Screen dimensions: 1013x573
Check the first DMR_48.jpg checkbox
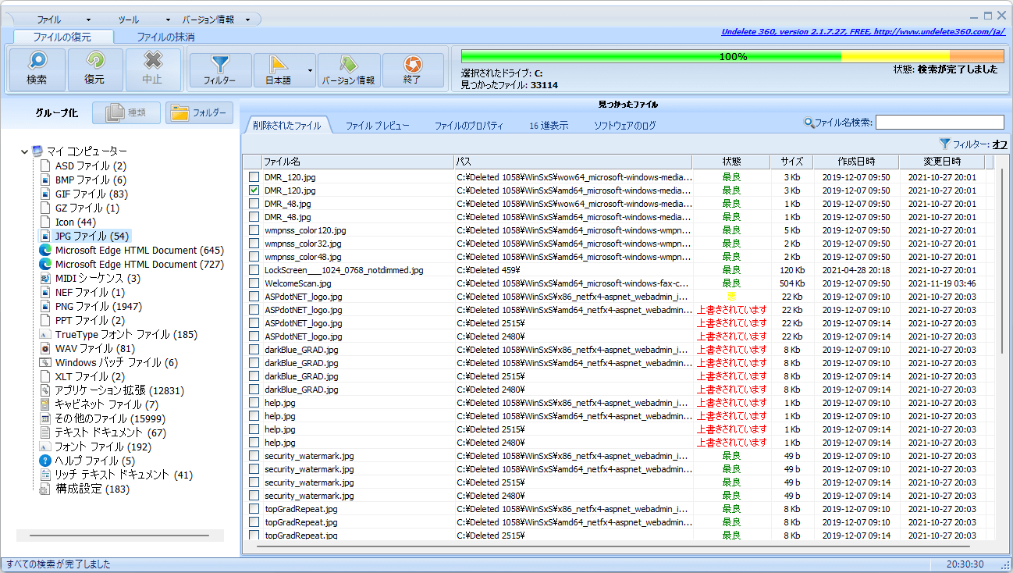pyautogui.click(x=254, y=203)
